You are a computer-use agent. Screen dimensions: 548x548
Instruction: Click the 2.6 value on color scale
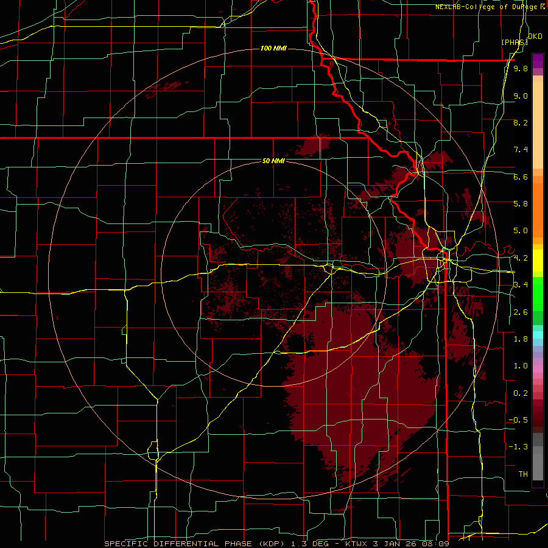pos(521,312)
